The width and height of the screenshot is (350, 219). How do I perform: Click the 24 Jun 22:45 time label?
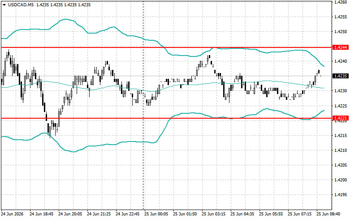[127, 214]
